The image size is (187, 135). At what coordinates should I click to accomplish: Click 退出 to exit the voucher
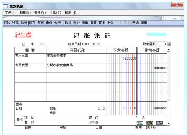coord(144,22)
